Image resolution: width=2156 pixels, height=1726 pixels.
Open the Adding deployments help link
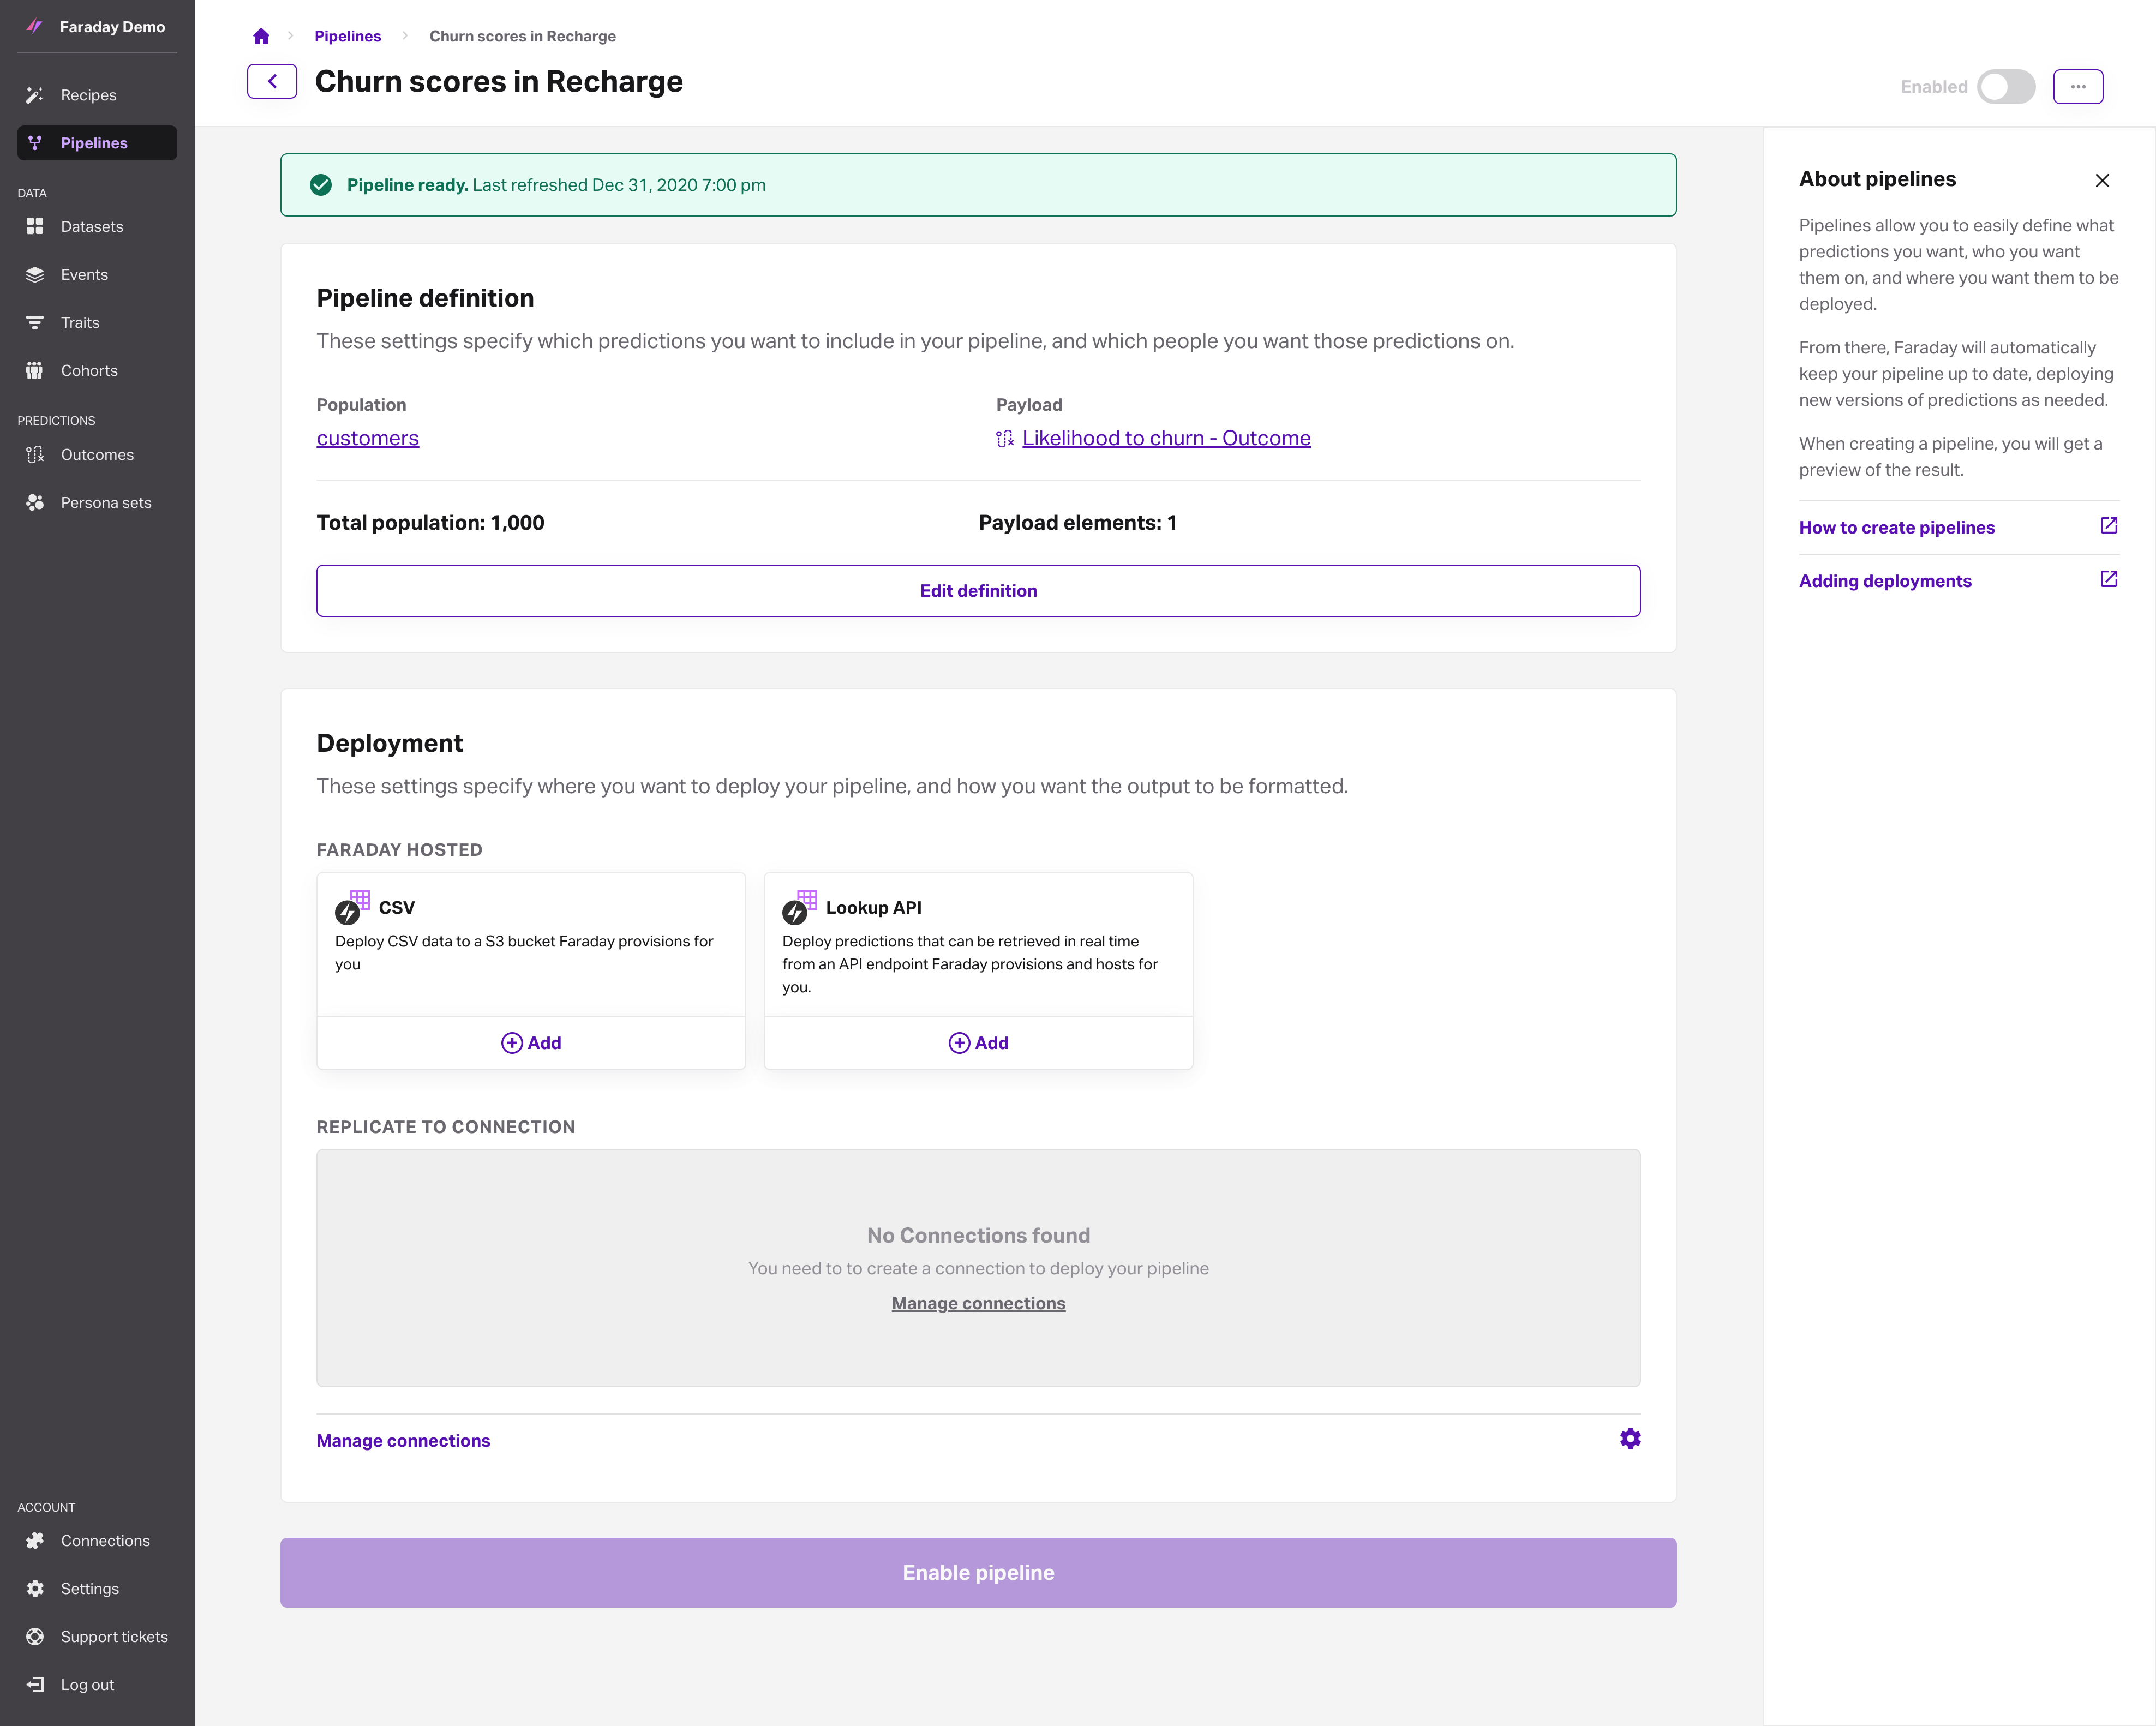pyautogui.click(x=1885, y=581)
